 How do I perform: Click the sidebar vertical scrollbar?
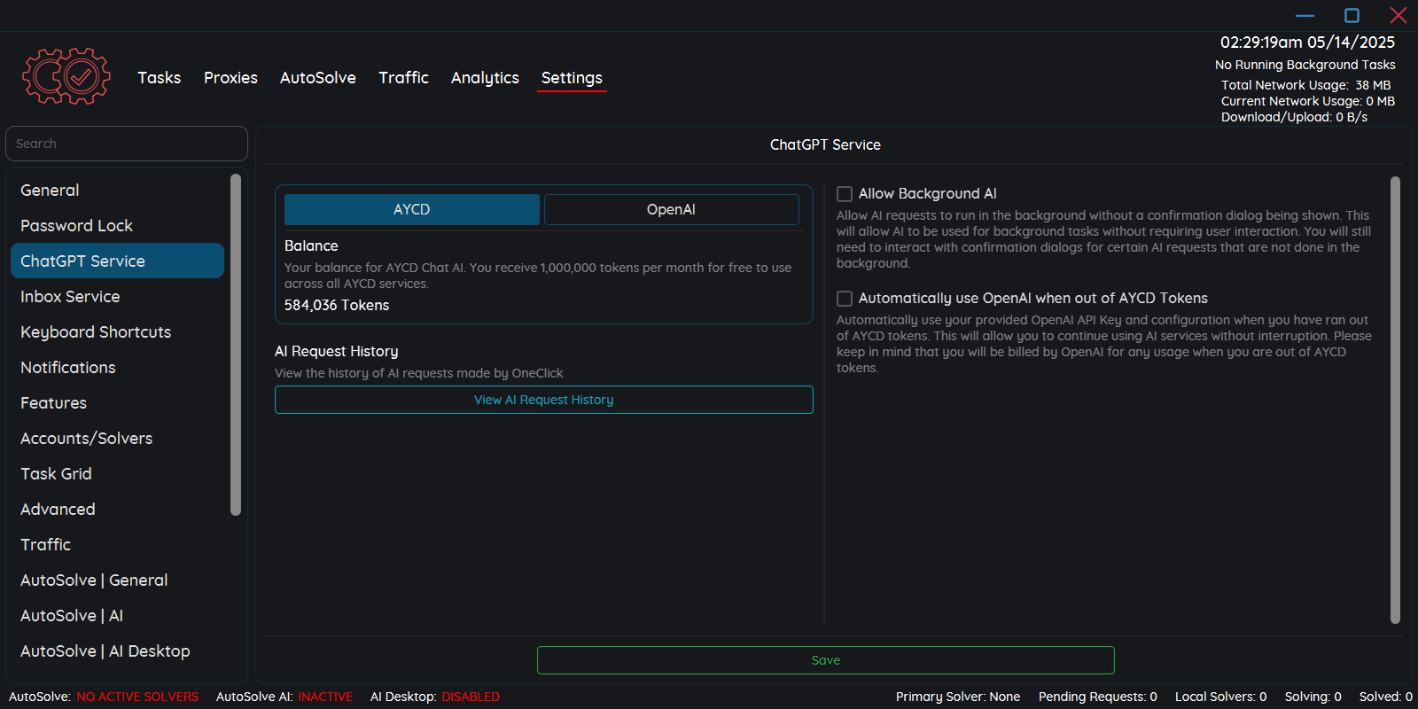236,344
